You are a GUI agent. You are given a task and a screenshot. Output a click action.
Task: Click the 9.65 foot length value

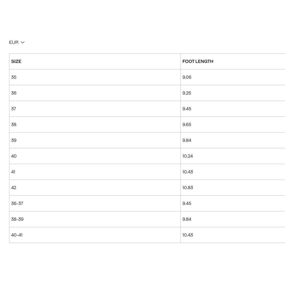pos(187,125)
